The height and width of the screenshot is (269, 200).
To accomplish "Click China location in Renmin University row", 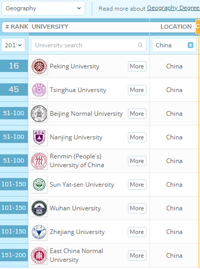I will (x=174, y=161).
